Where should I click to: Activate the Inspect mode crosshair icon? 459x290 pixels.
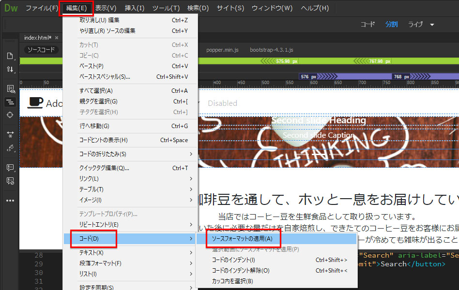pyautogui.click(x=10, y=115)
